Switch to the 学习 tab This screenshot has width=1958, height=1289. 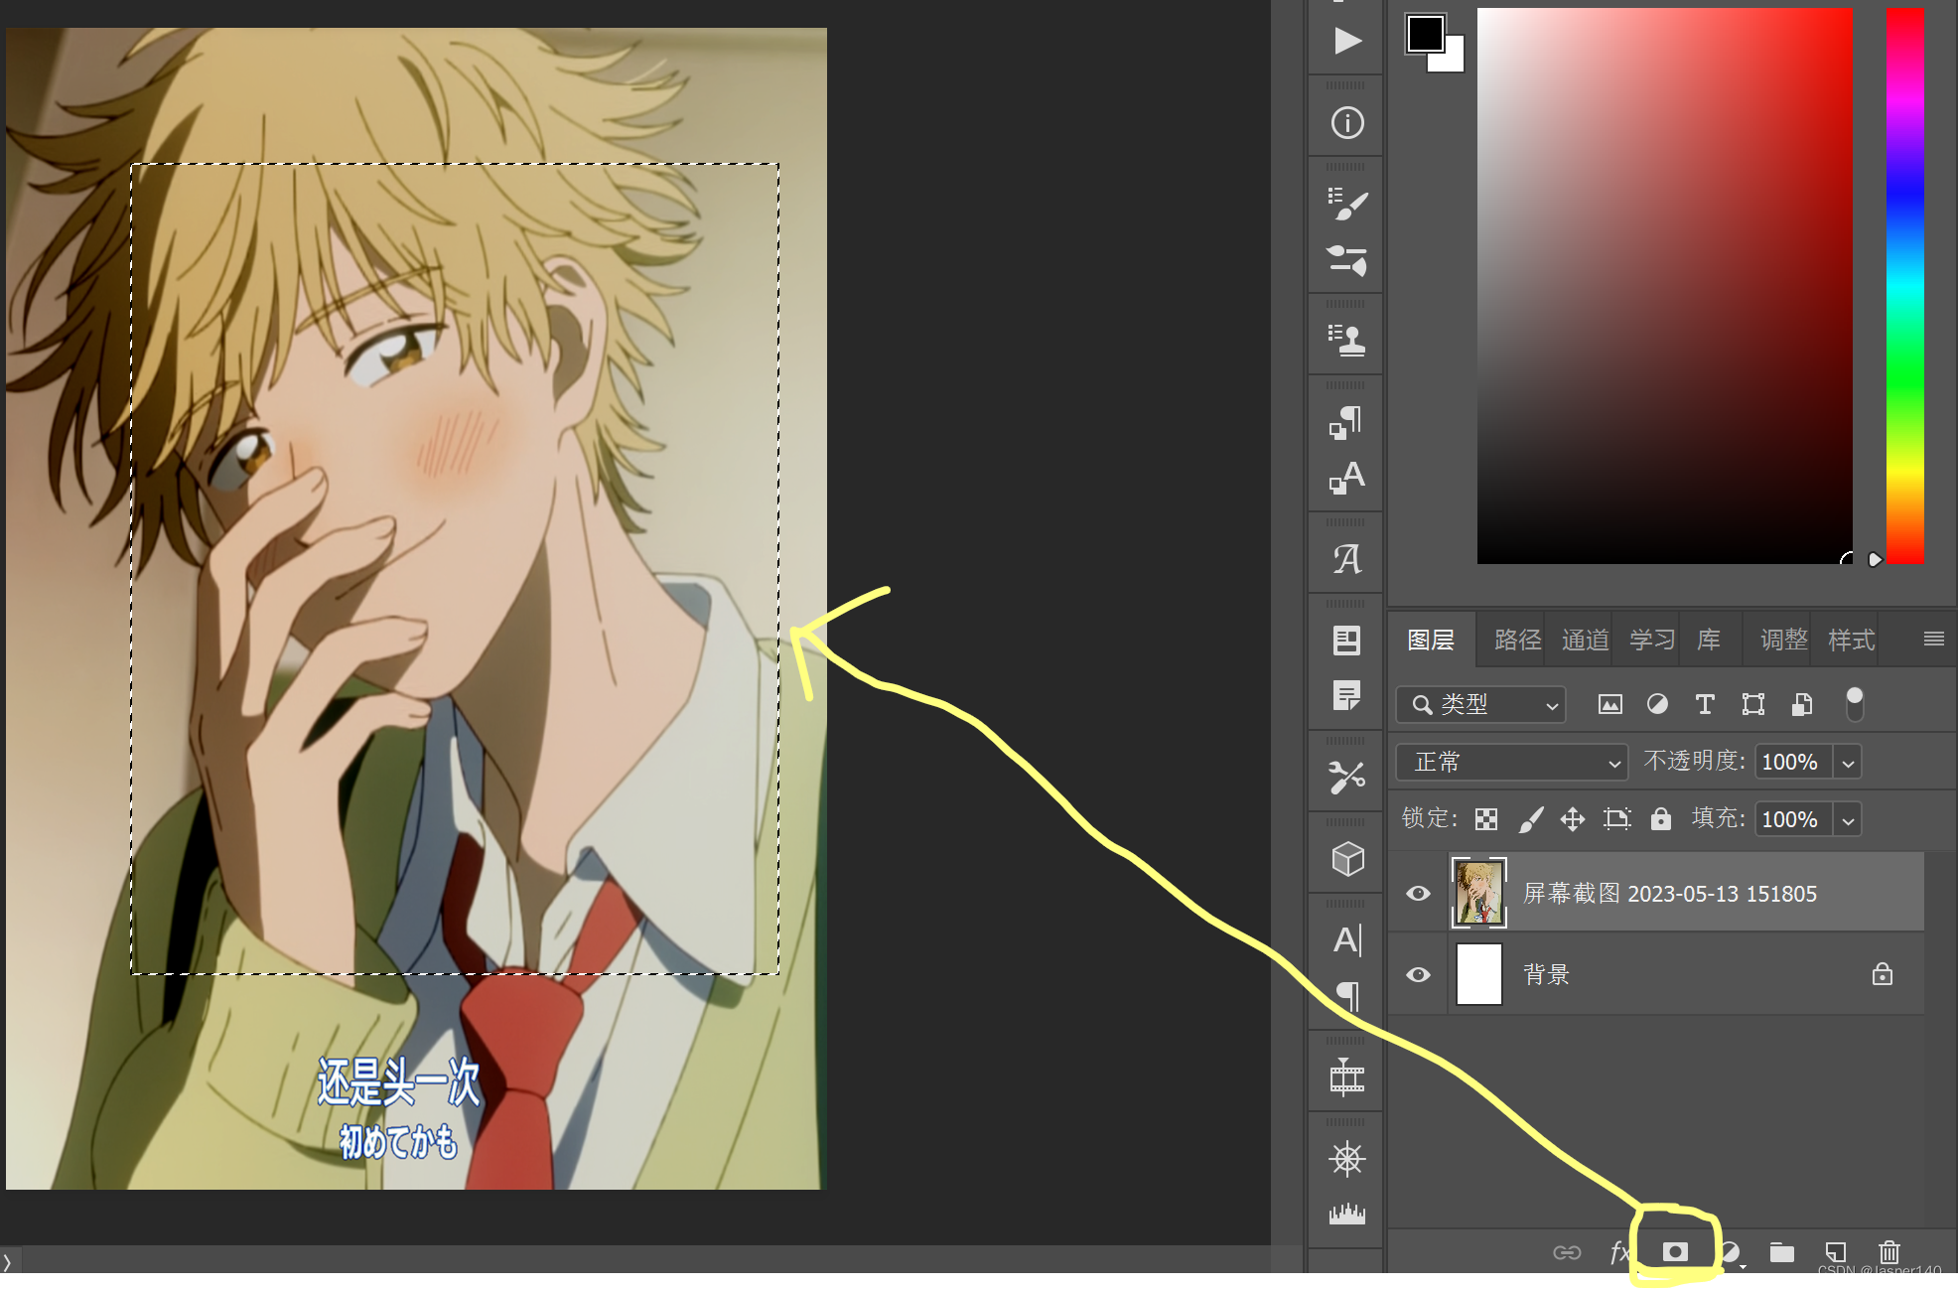click(1652, 640)
